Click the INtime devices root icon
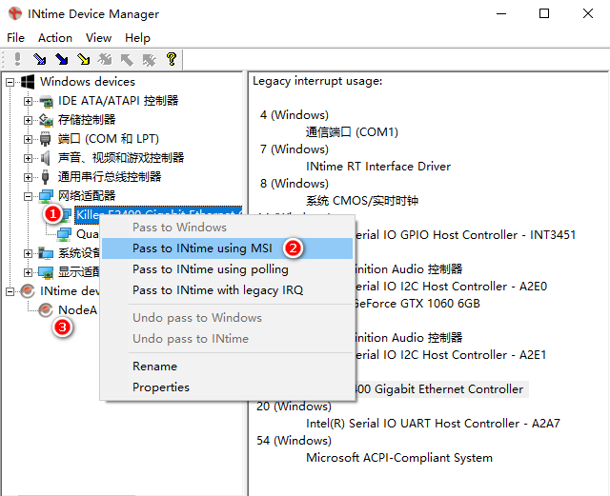The image size is (610, 496). point(28,291)
